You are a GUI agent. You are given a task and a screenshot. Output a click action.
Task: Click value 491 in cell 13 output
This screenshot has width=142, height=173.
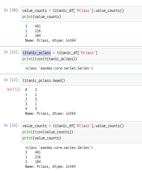[38, 152]
